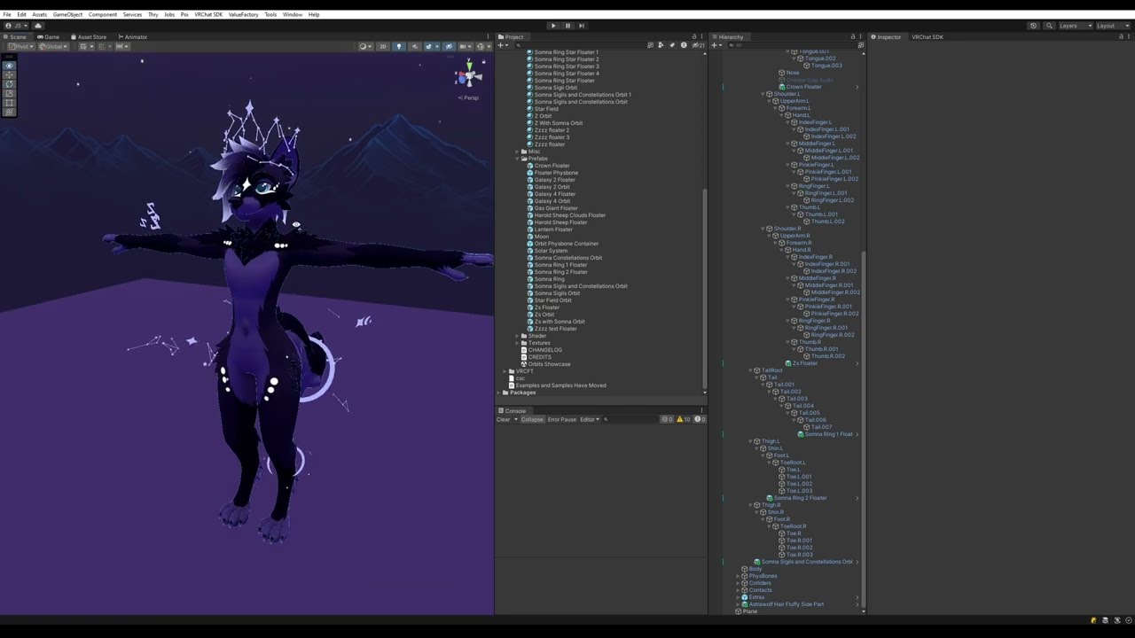Expand the Shader folder in the Project panel
1135x638 pixels.
tap(517, 336)
